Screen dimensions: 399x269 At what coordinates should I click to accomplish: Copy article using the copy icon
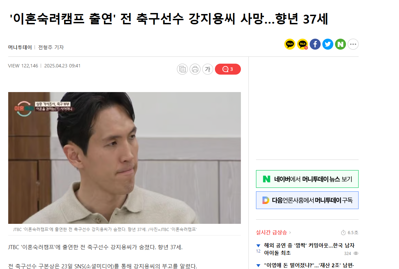(x=182, y=69)
